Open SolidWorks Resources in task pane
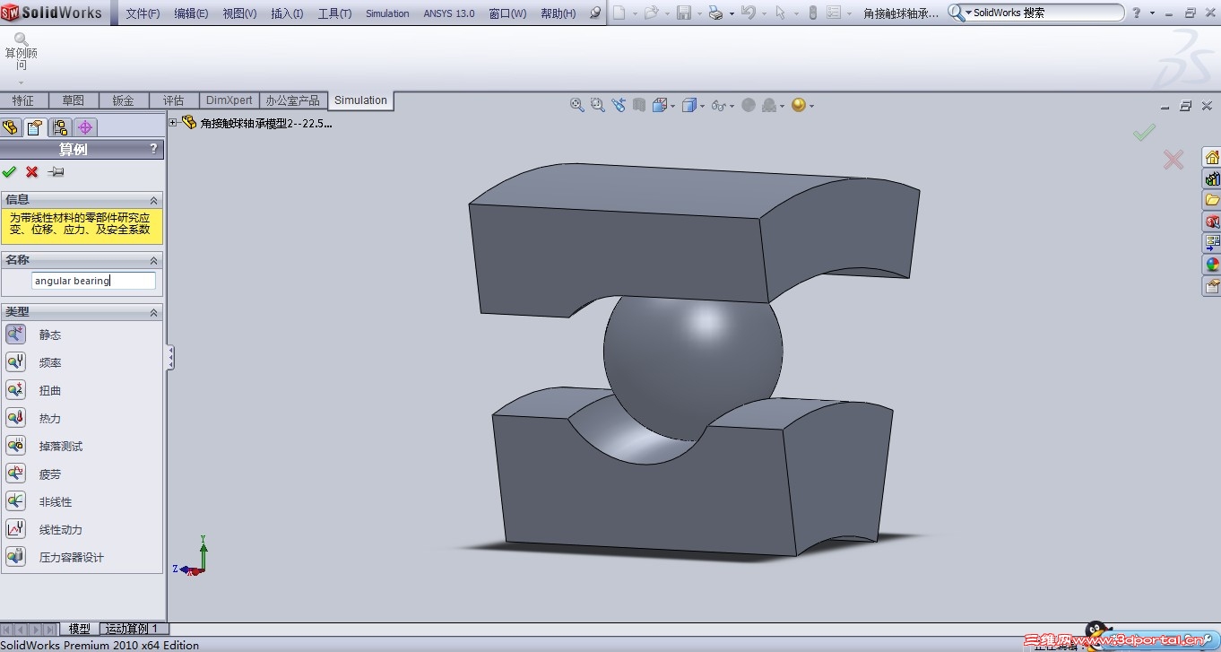This screenshot has height=652, width=1221. [x=1212, y=158]
